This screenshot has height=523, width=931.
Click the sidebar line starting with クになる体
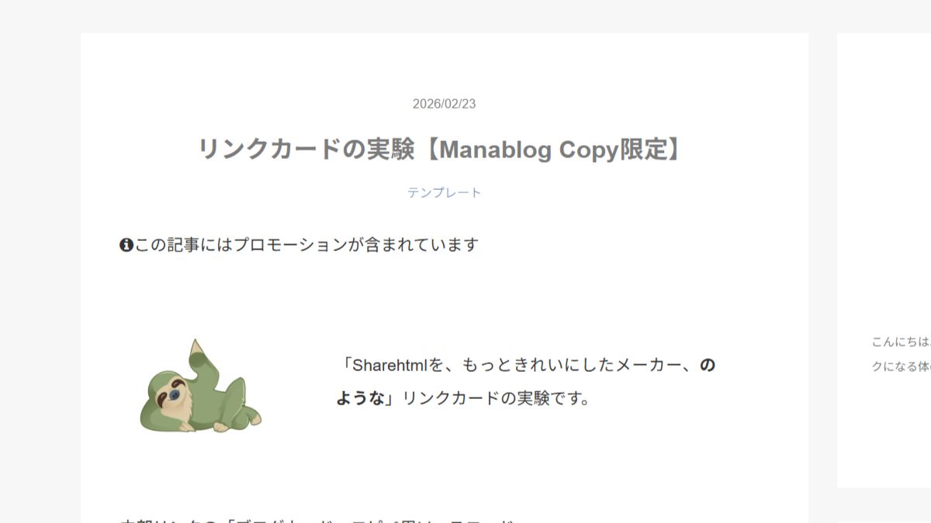tap(901, 366)
